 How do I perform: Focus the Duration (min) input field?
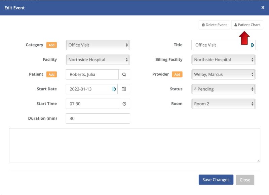coord(98,118)
